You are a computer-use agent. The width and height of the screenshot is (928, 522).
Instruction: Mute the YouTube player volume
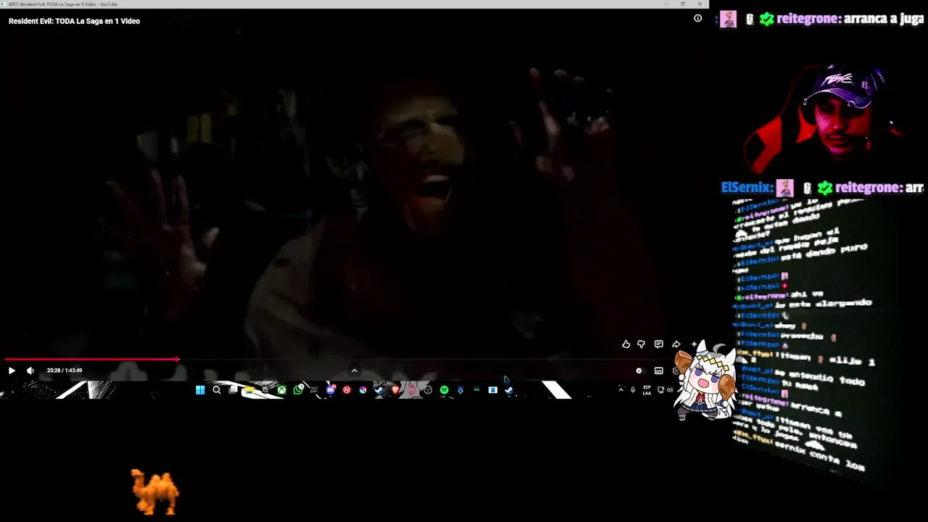click(x=30, y=370)
